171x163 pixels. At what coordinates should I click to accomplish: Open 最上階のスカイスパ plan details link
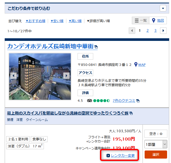coord(68,113)
